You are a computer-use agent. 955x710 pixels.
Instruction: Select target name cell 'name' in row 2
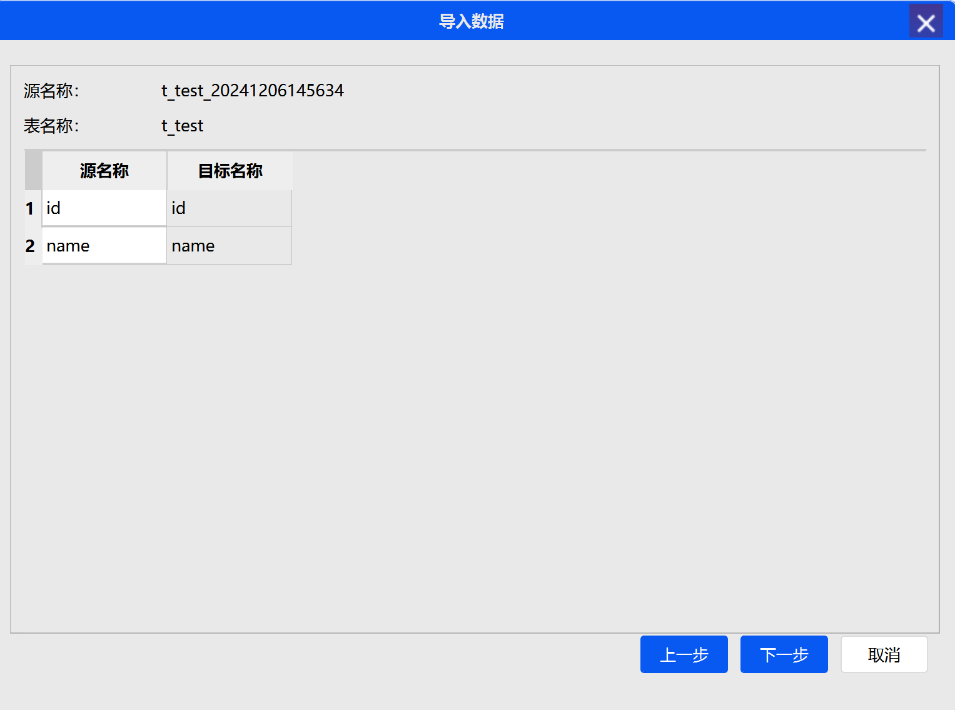pos(230,246)
